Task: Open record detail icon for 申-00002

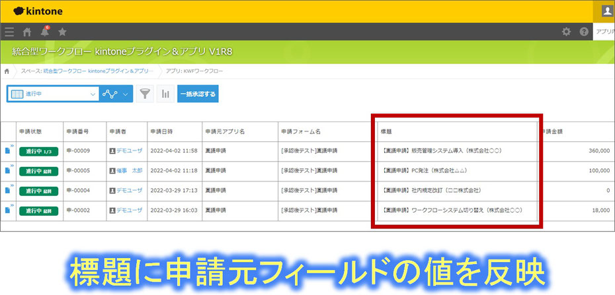Action: [8, 211]
